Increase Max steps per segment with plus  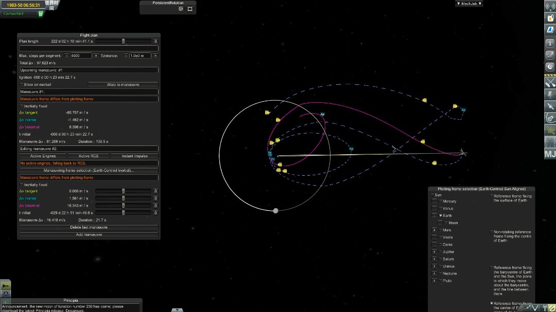[96, 56]
